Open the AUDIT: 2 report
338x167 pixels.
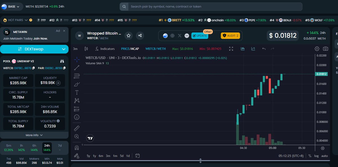coord(230,36)
